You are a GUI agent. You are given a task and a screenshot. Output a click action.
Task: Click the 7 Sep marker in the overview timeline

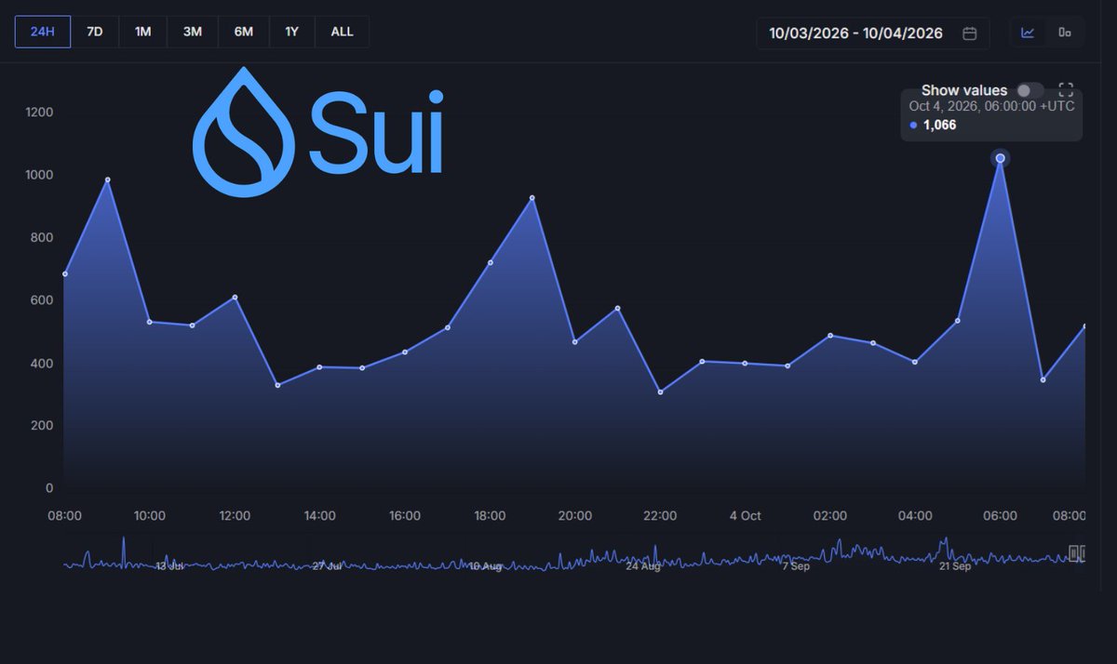click(796, 565)
